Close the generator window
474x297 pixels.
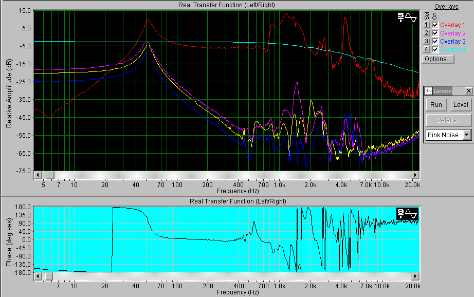pos(468,90)
